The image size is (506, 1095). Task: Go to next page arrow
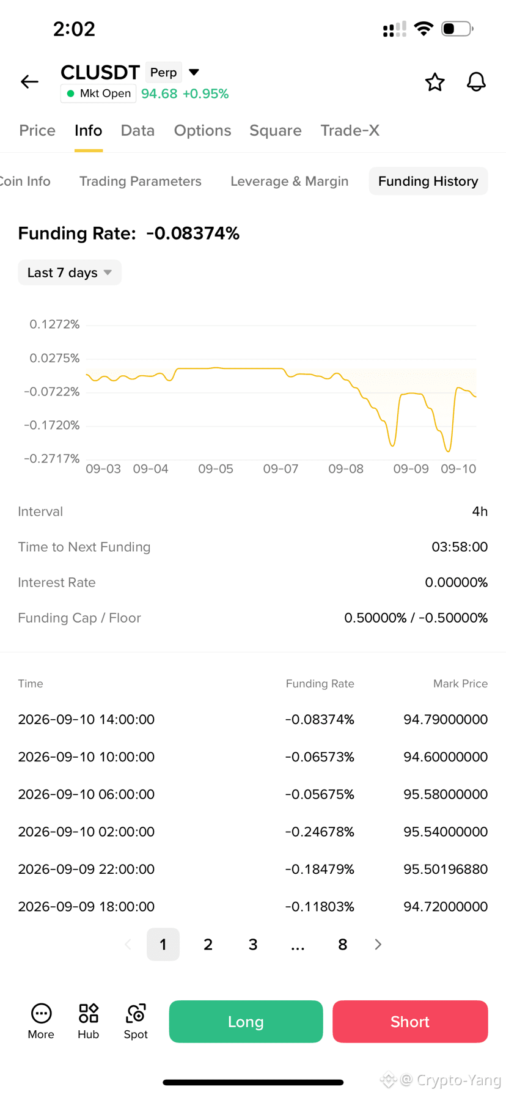[x=378, y=944]
